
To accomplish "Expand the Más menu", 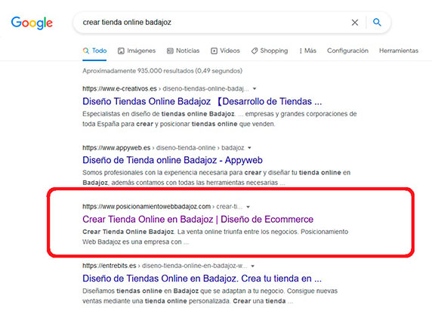I will (307, 51).
